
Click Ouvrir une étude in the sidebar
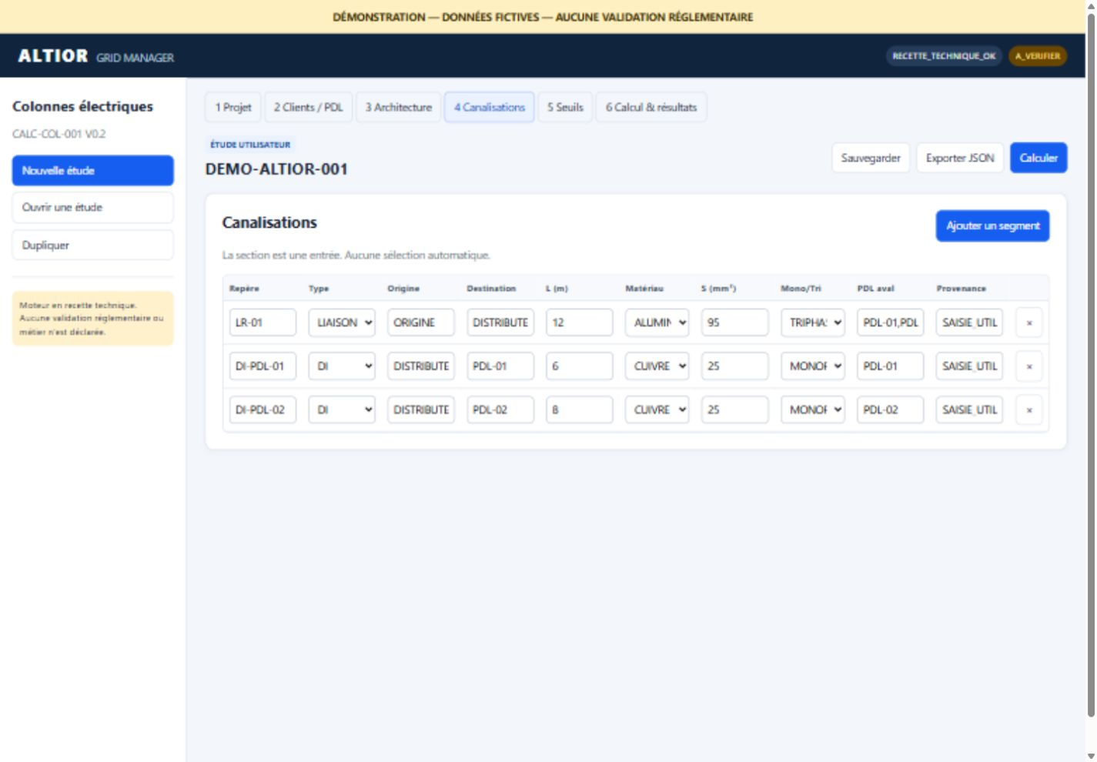93,207
